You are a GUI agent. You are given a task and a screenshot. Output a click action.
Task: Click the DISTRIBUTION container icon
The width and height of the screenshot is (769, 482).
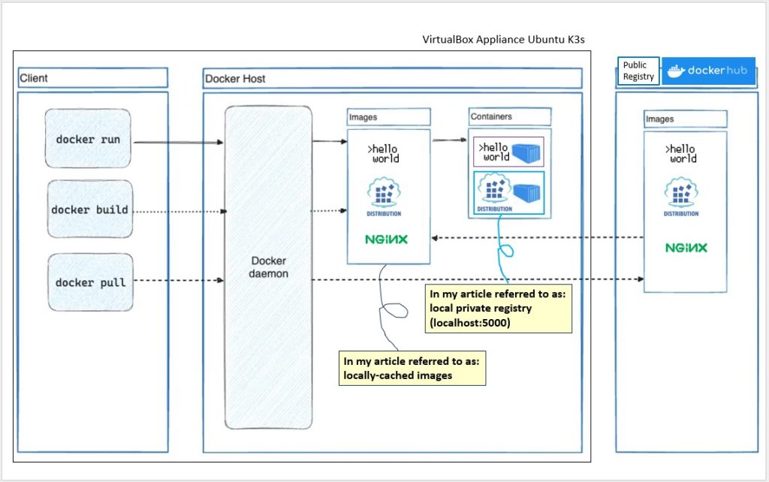[x=508, y=195]
